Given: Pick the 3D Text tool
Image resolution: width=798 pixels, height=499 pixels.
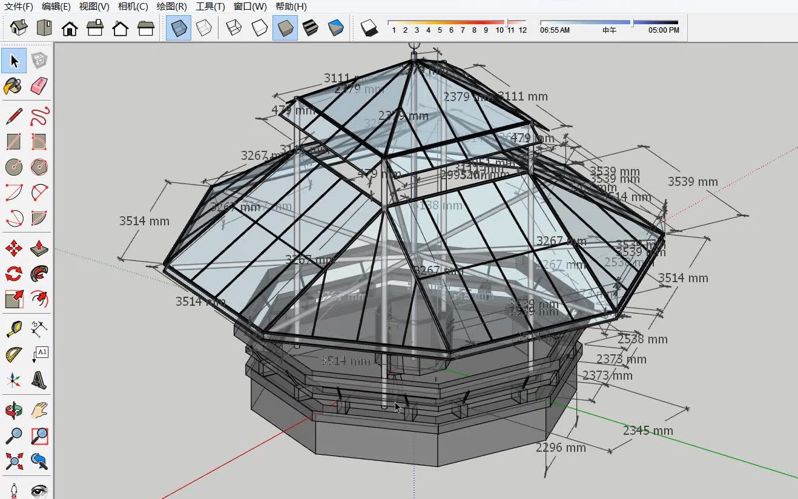Looking at the screenshot, I should 39,380.
